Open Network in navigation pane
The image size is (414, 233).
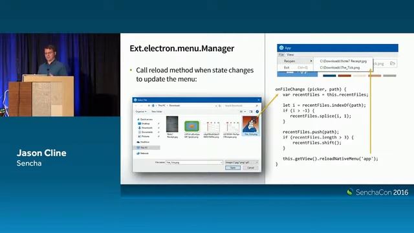(x=142, y=153)
